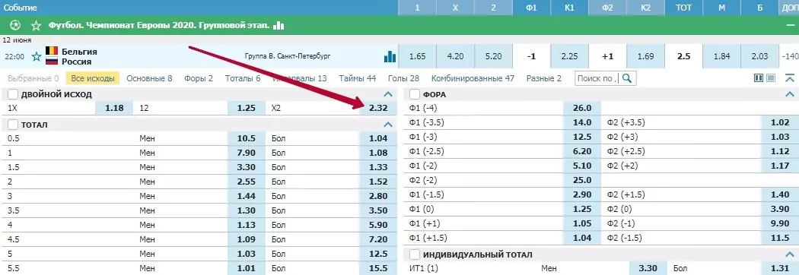Click the search magnifier icon
Image resolution: width=799 pixels, height=275 pixels.
[627, 78]
